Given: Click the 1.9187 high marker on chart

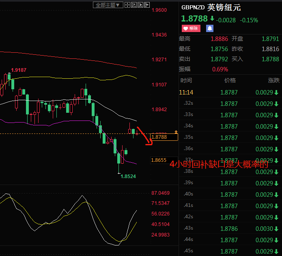Looking at the screenshot, I should pyautogui.click(x=19, y=70).
